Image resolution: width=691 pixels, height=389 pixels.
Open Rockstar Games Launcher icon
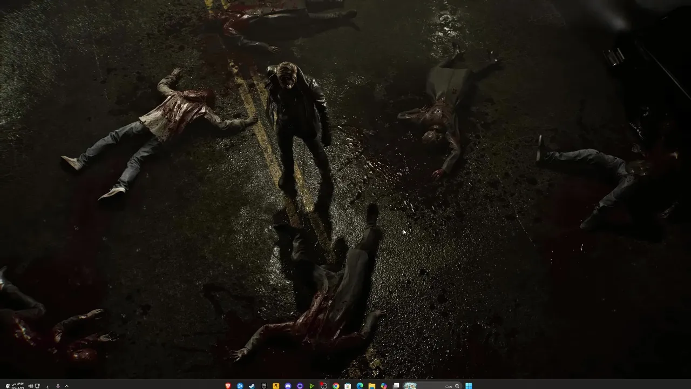pos(276,386)
